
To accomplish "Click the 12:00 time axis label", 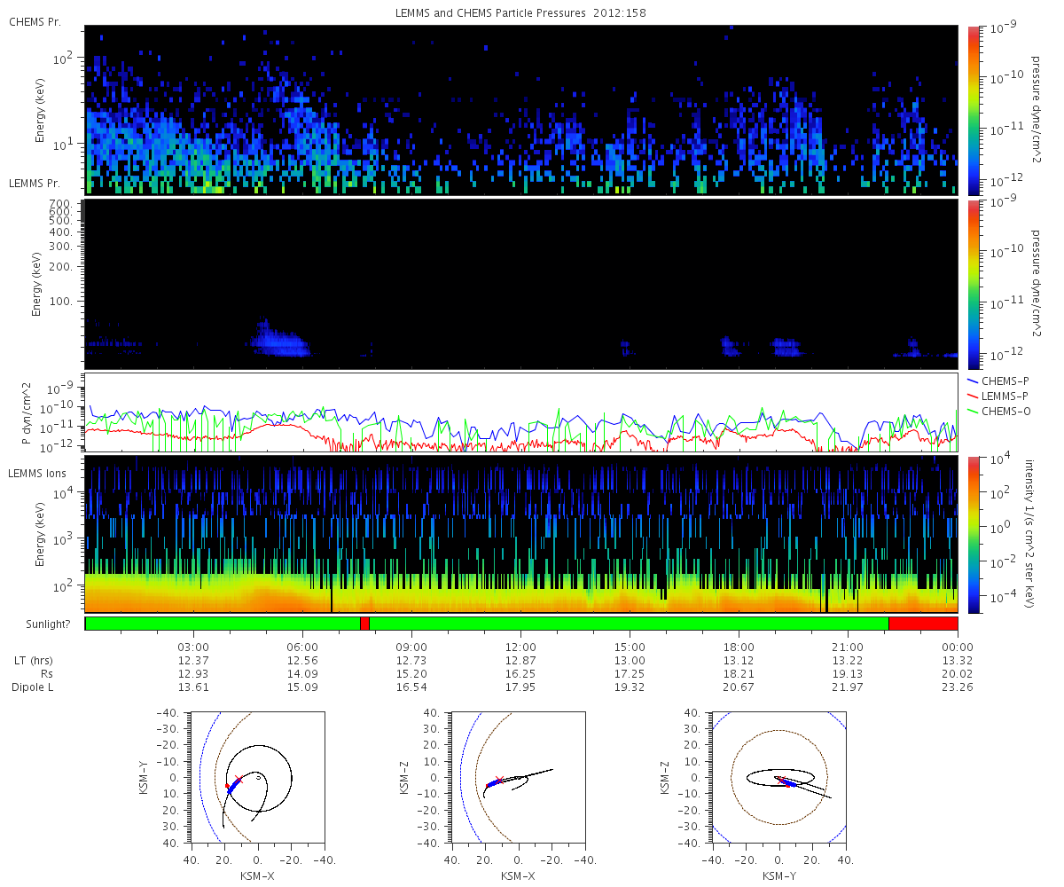I will click(x=521, y=647).
